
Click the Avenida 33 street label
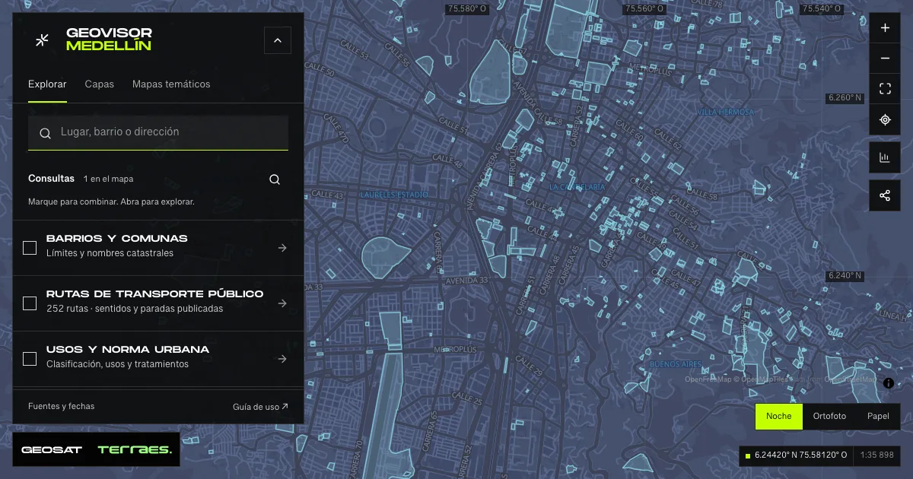click(x=466, y=280)
